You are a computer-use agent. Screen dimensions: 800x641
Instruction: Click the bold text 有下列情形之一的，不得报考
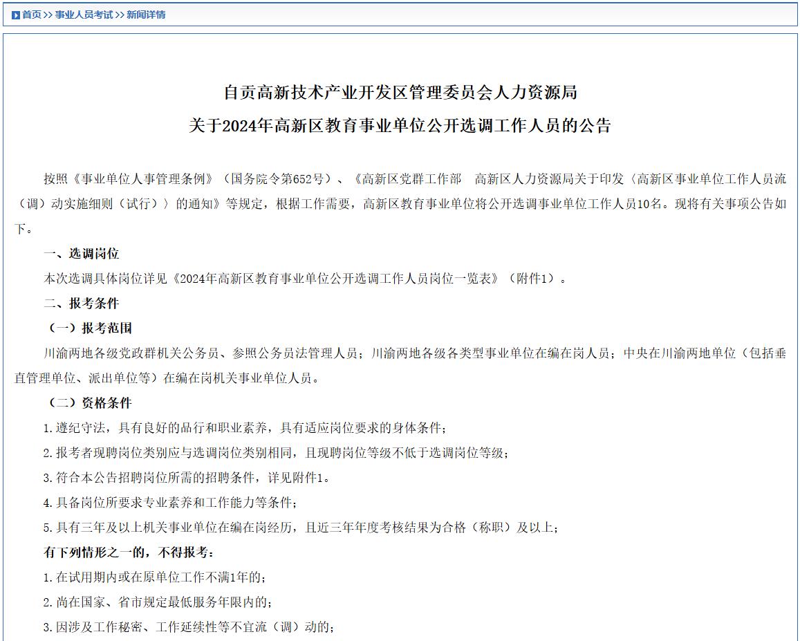[x=129, y=552]
